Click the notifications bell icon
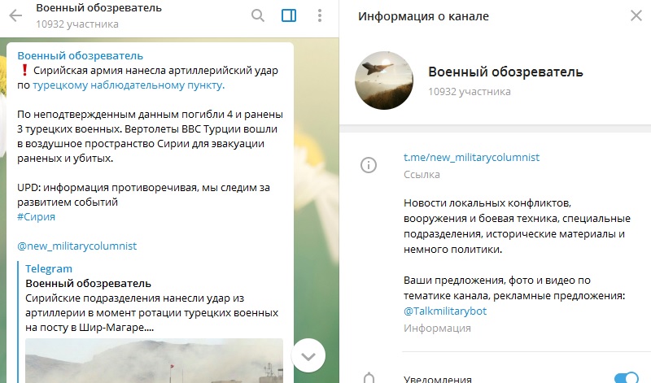Image resolution: width=651 pixels, height=383 pixels. 369,378
